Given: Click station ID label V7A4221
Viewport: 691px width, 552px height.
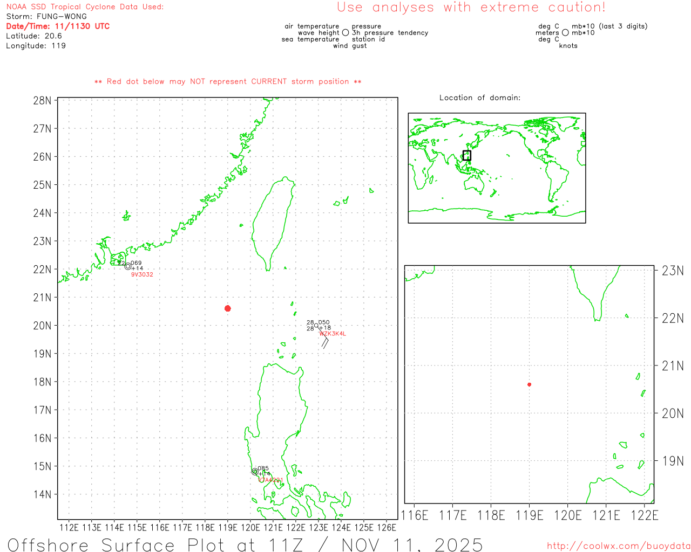Looking at the screenshot, I should [270, 480].
